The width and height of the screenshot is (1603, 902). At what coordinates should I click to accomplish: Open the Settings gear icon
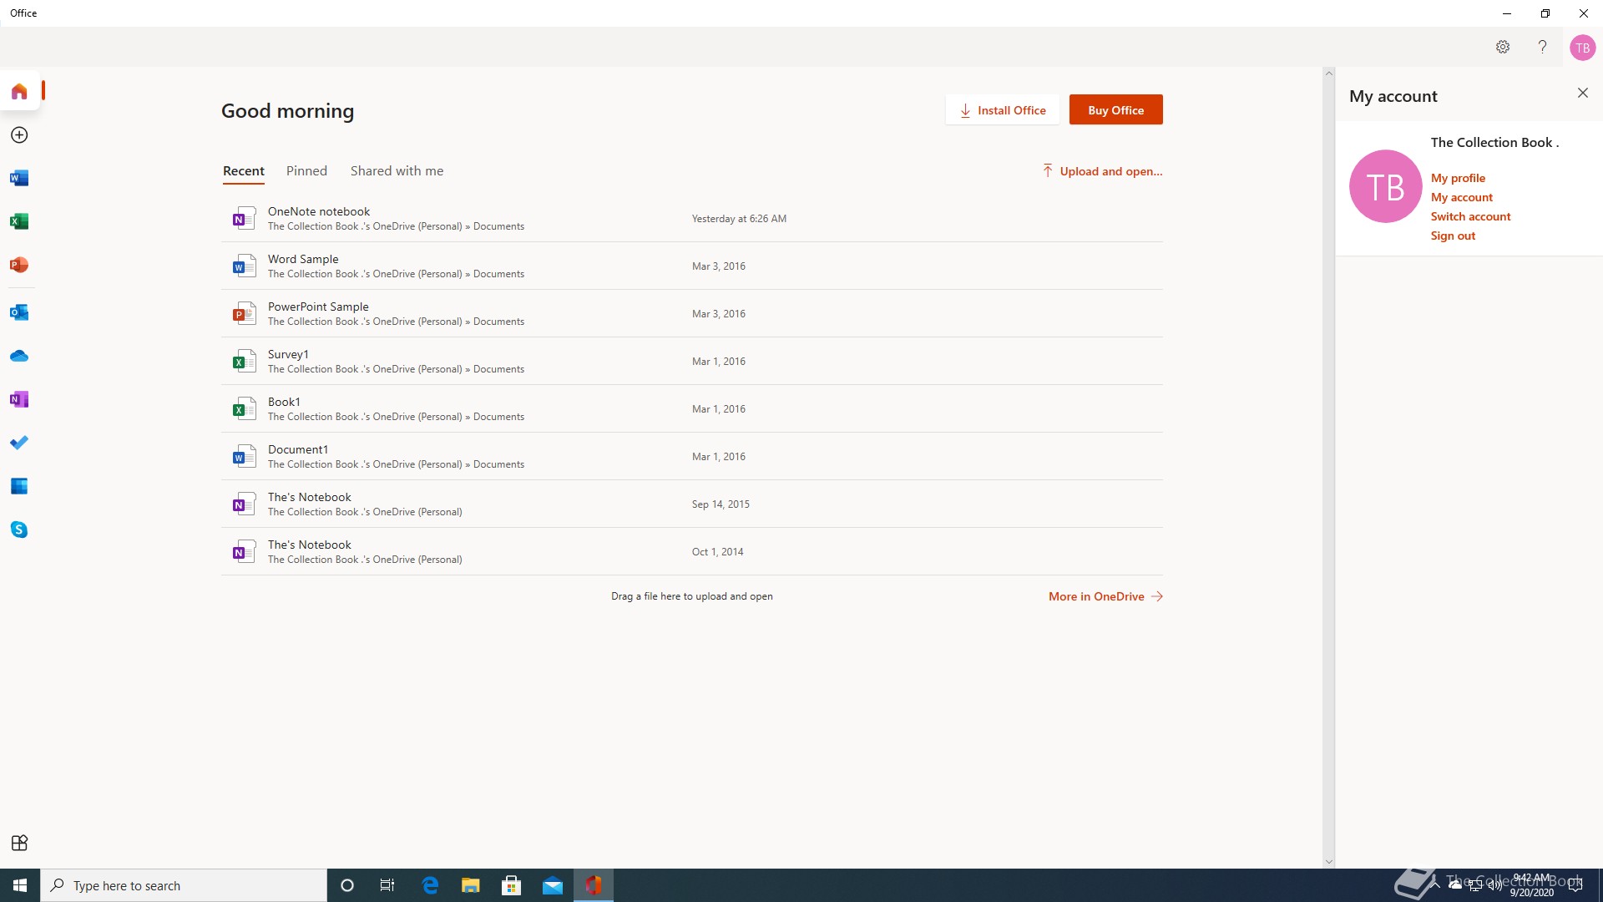coord(1503,47)
